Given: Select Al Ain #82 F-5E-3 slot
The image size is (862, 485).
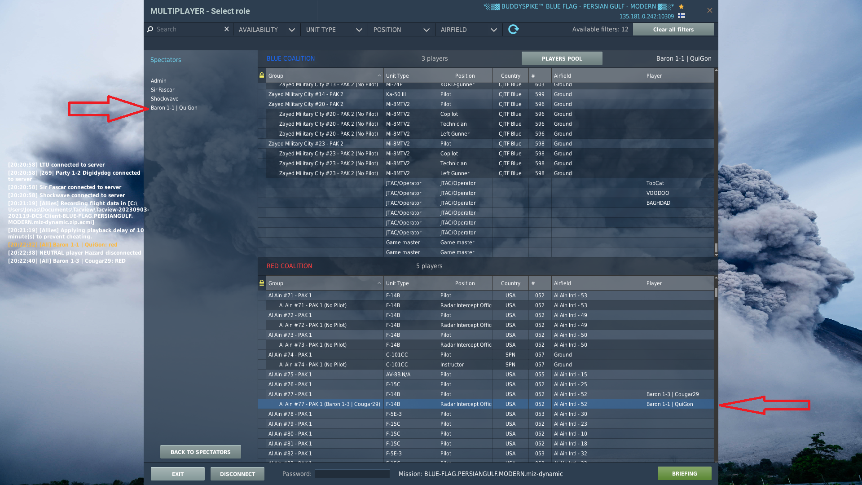Looking at the screenshot, I should pyautogui.click(x=486, y=454).
